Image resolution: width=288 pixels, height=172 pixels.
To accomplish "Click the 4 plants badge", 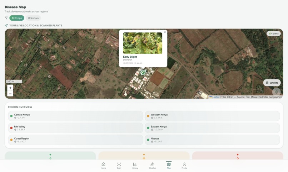I will (274, 33).
